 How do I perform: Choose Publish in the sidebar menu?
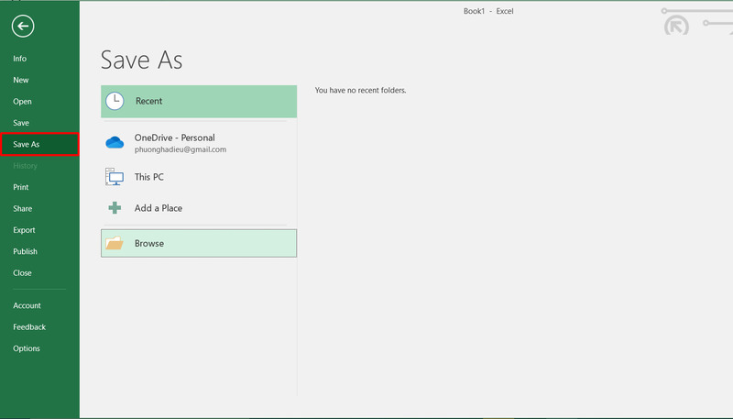(25, 251)
